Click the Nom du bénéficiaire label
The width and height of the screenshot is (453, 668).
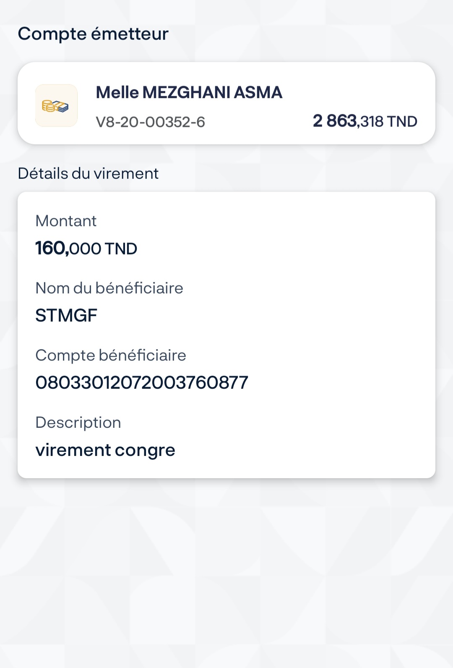[109, 288]
